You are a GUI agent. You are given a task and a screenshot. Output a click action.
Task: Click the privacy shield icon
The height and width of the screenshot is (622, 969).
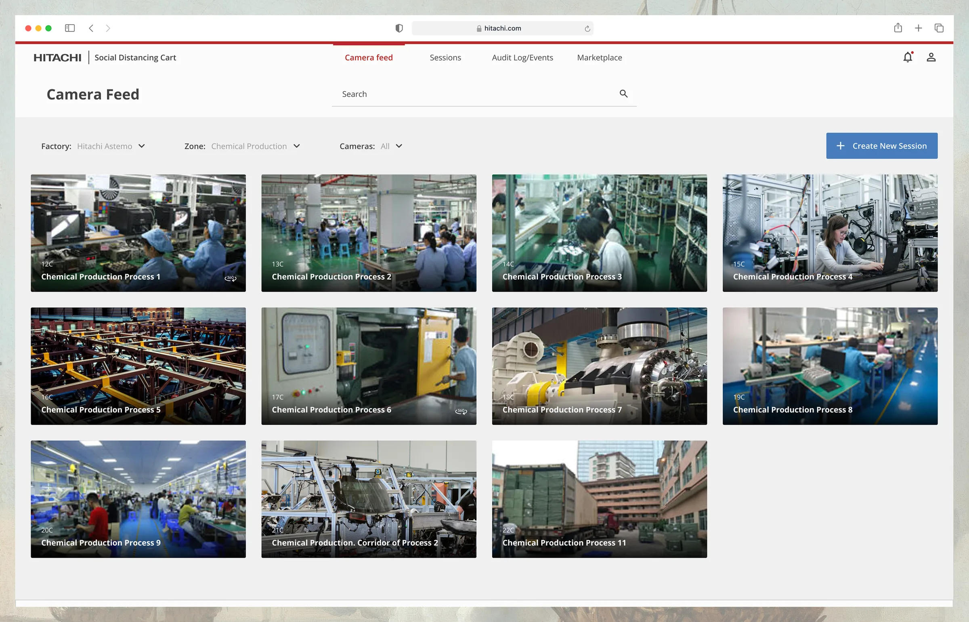click(x=399, y=28)
